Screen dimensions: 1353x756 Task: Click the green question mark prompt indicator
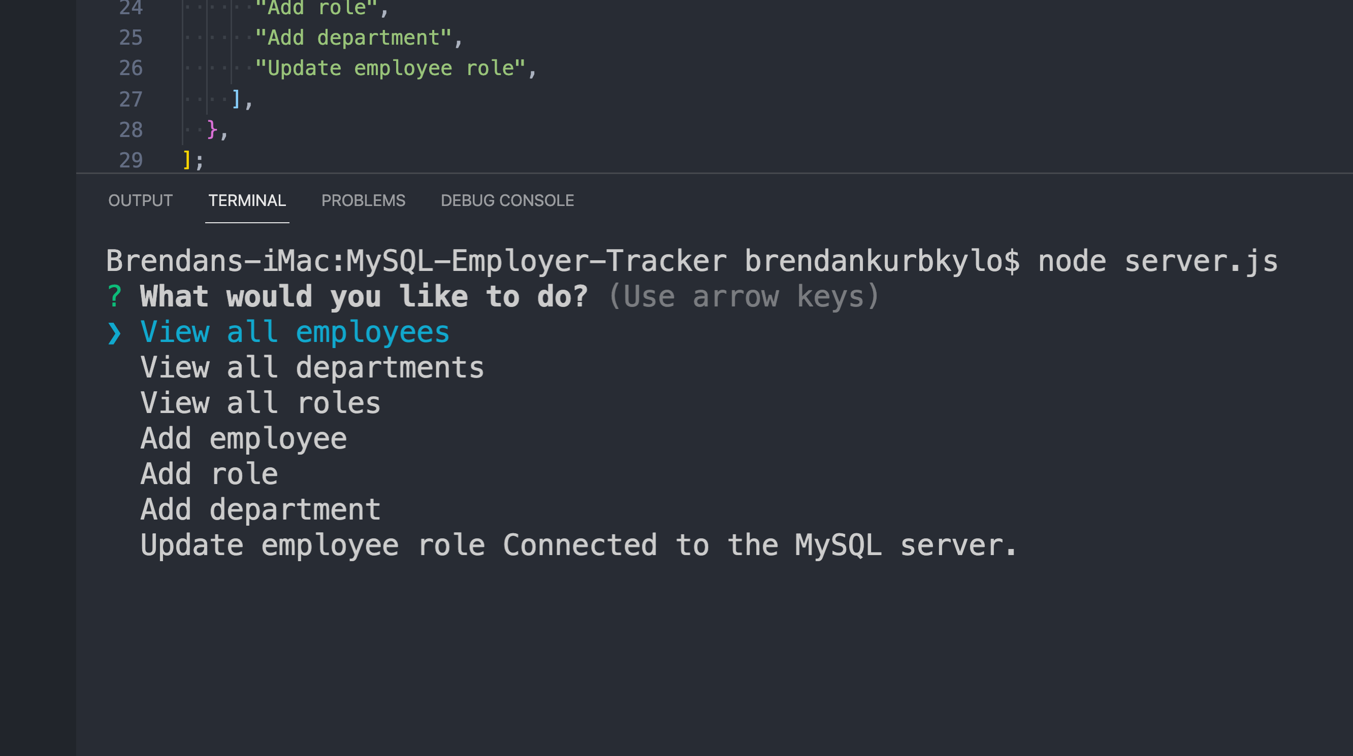pos(115,296)
